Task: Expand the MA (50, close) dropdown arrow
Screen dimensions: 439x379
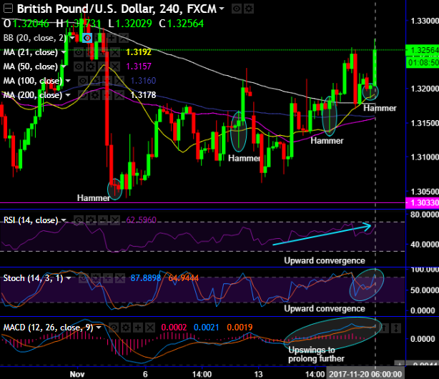Action: point(63,67)
